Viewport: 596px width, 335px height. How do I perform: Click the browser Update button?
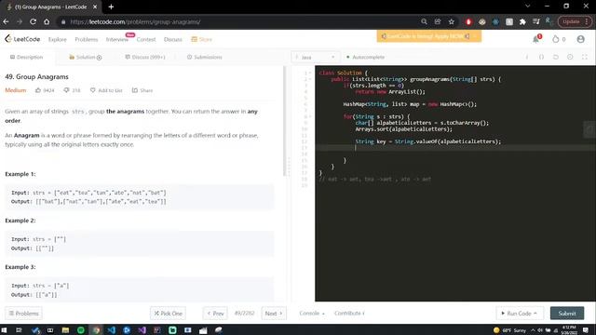(575, 21)
